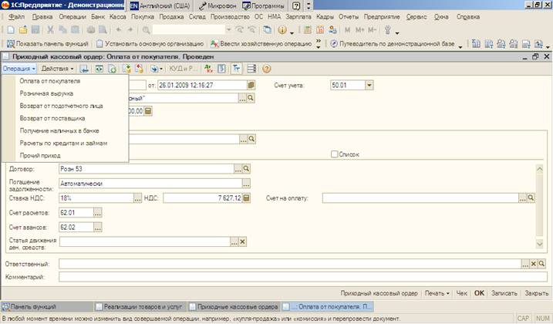
Task: Click the debit-credit postings icon in document toolbar
Action: click(x=208, y=69)
